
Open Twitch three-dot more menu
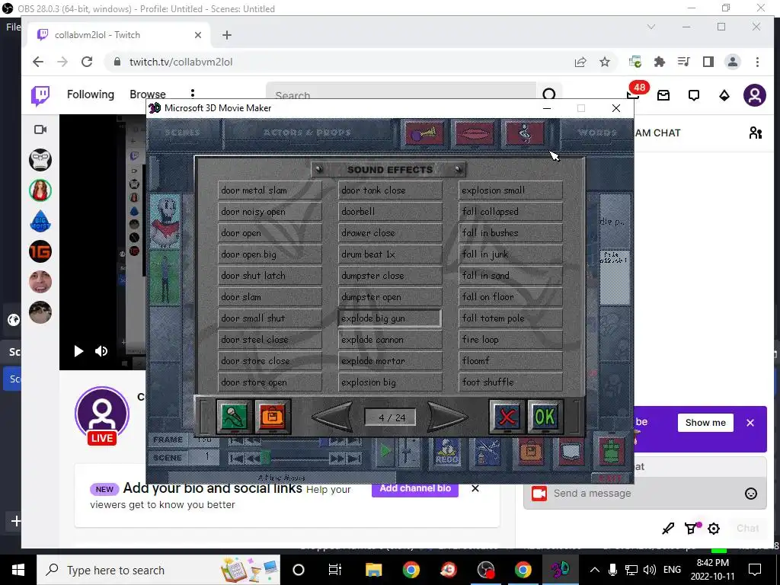point(193,94)
